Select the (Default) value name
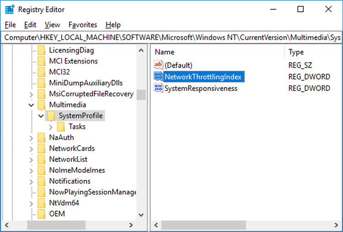The width and height of the screenshot is (343, 232). point(178,65)
